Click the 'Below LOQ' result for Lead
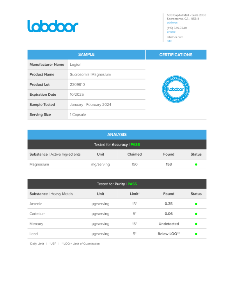Image resolution: width=234 pixels, height=302 pixels. [x=168, y=234]
